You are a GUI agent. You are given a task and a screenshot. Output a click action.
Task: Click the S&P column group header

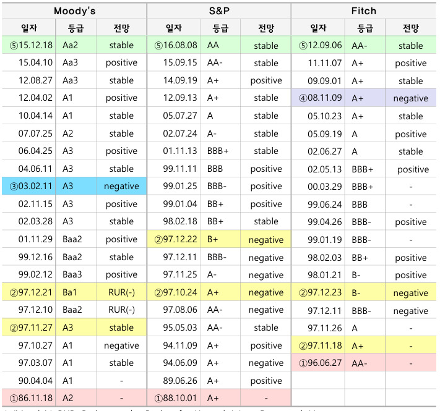(x=218, y=11)
